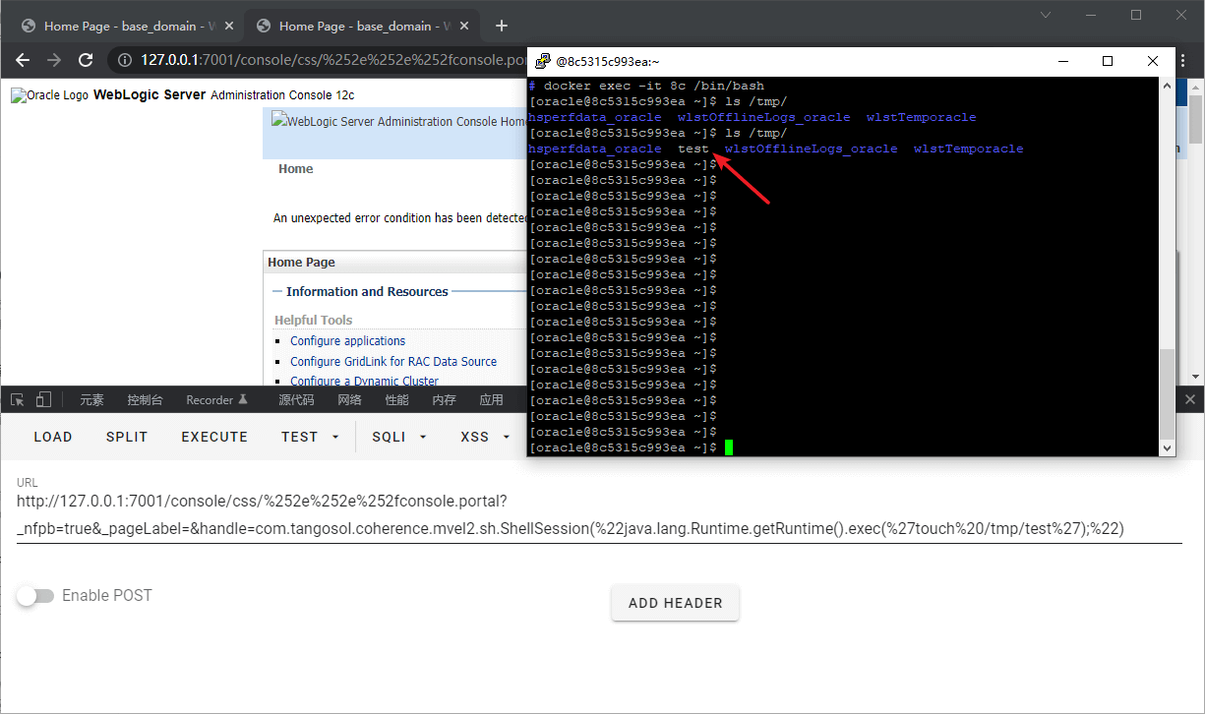Screen dimensions: 1205x714
Task: Expand the SQLI dropdown in HackBar
Action: tap(399, 437)
